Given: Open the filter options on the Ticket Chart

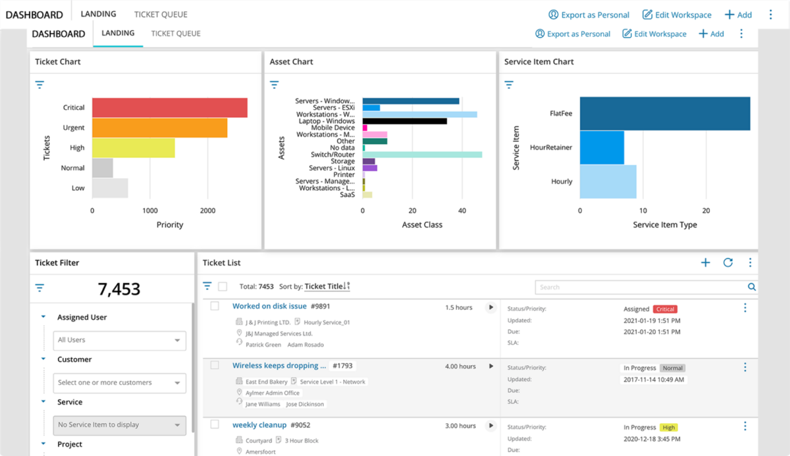Looking at the screenshot, I should coord(39,84).
